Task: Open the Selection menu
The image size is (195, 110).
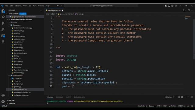Action: click(18, 6)
